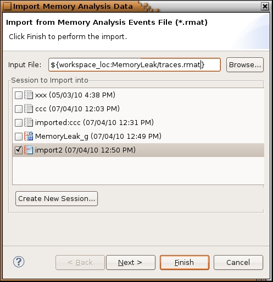Click the window menu icon in title bar
273x282 pixels.
(x=7, y=6)
